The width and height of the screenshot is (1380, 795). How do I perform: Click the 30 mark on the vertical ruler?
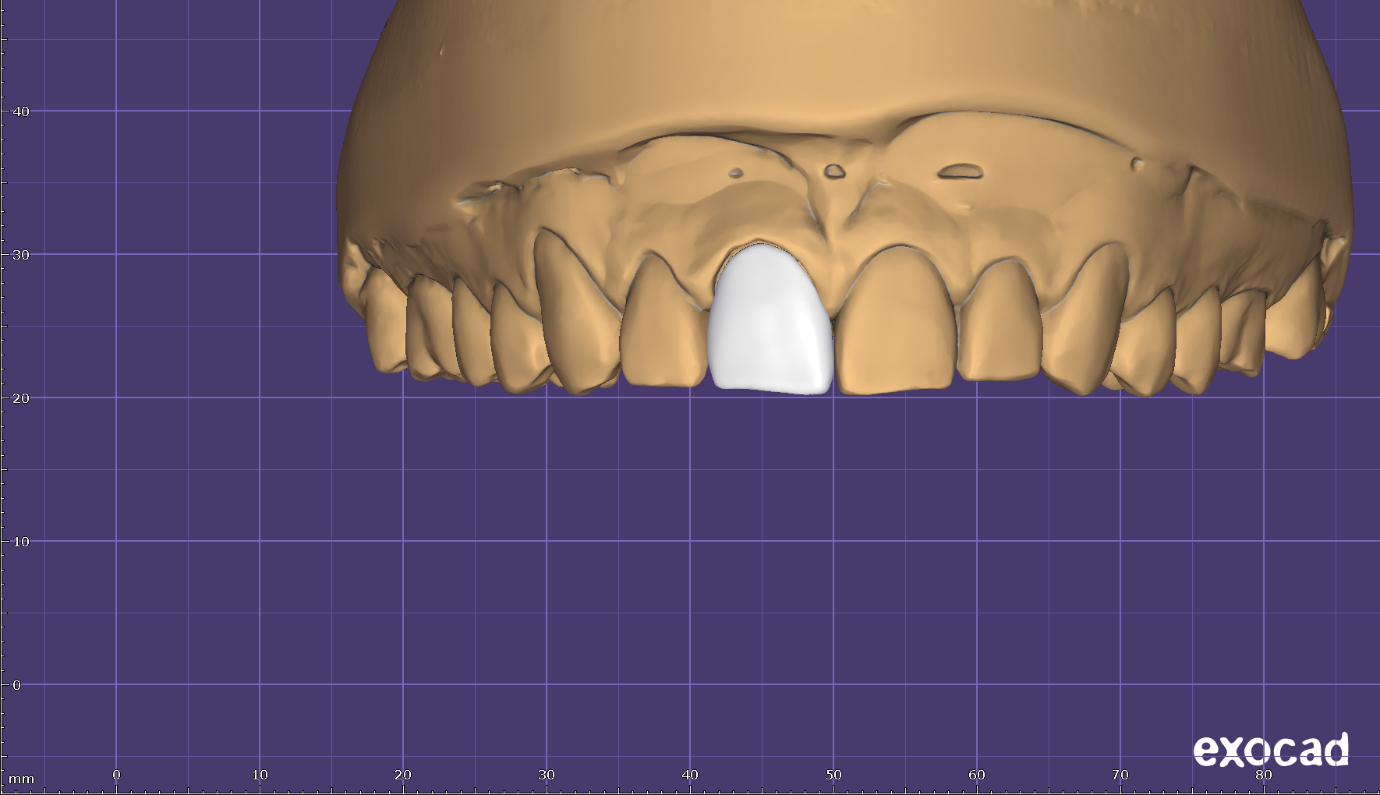21,255
